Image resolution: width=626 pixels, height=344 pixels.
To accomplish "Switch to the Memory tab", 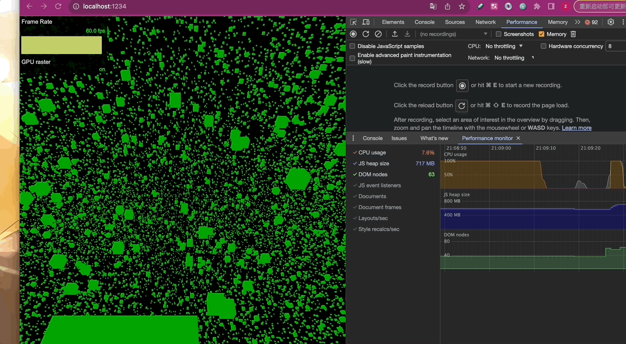I will 558,22.
